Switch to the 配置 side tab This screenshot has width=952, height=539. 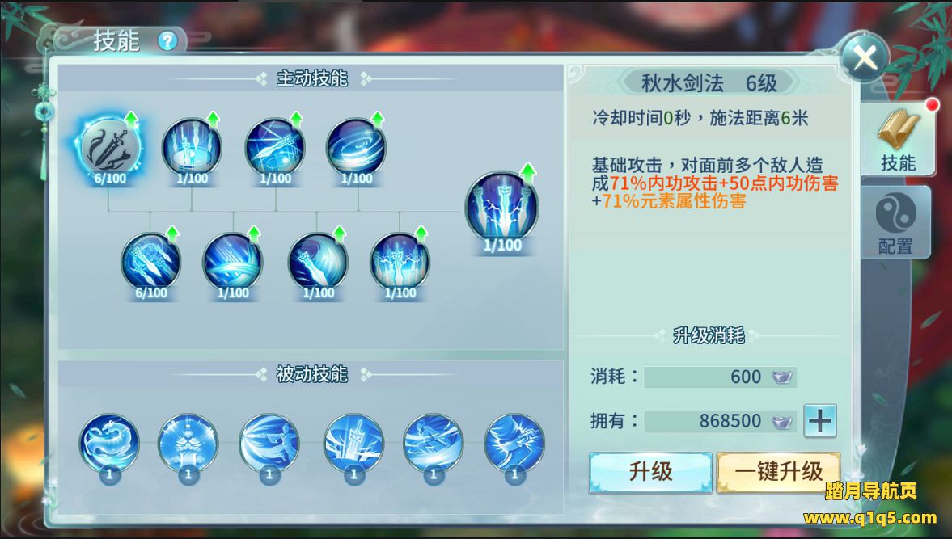pyautogui.click(x=896, y=222)
